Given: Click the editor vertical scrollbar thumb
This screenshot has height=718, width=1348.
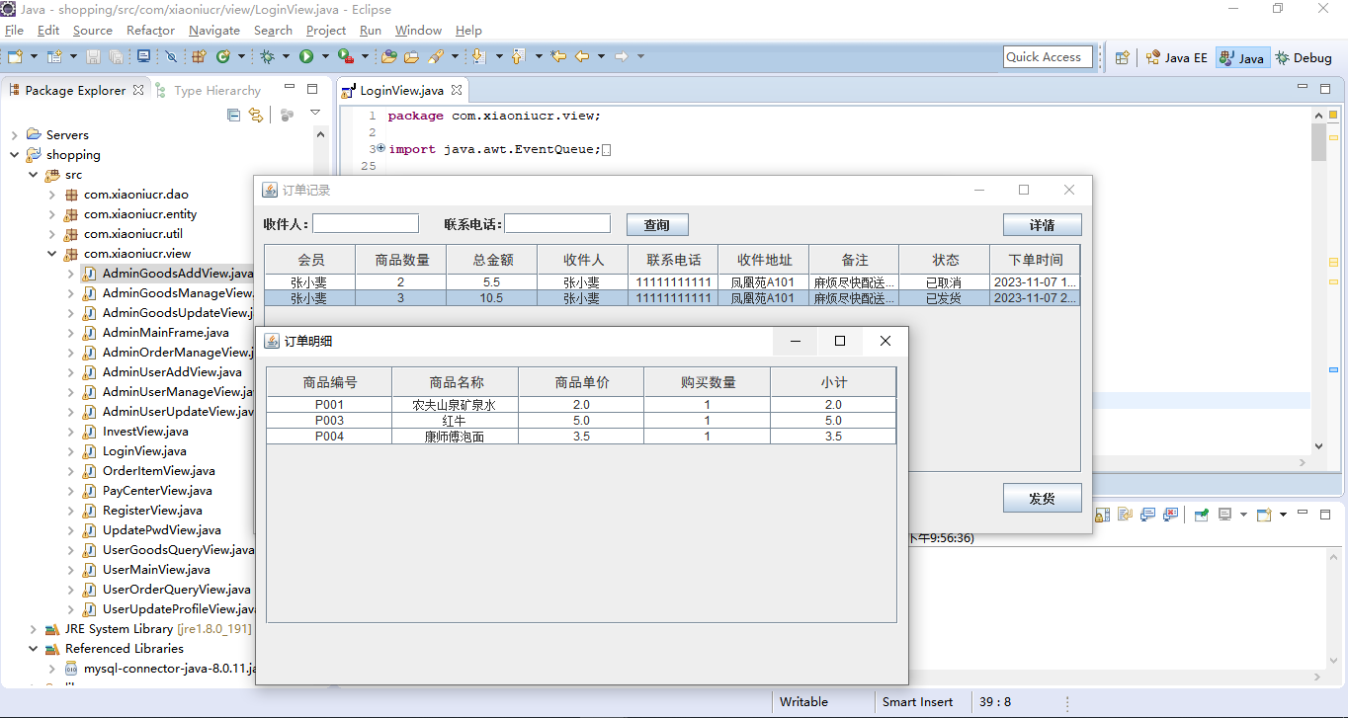Looking at the screenshot, I should (1318, 142).
